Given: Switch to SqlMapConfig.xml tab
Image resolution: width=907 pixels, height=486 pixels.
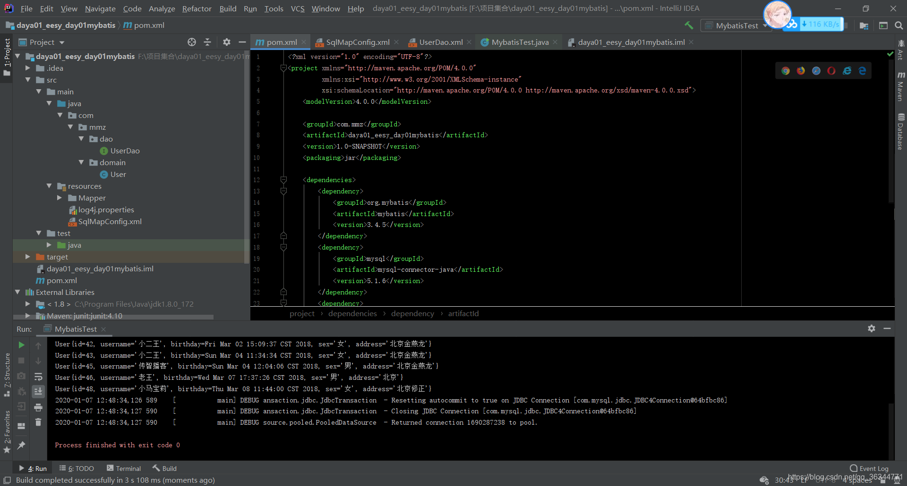Looking at the screenshot, I should 358,42.
